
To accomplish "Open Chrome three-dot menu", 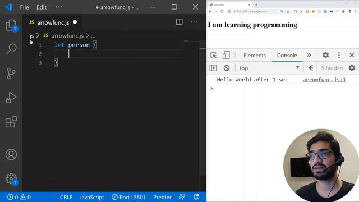I will [355, 11].
